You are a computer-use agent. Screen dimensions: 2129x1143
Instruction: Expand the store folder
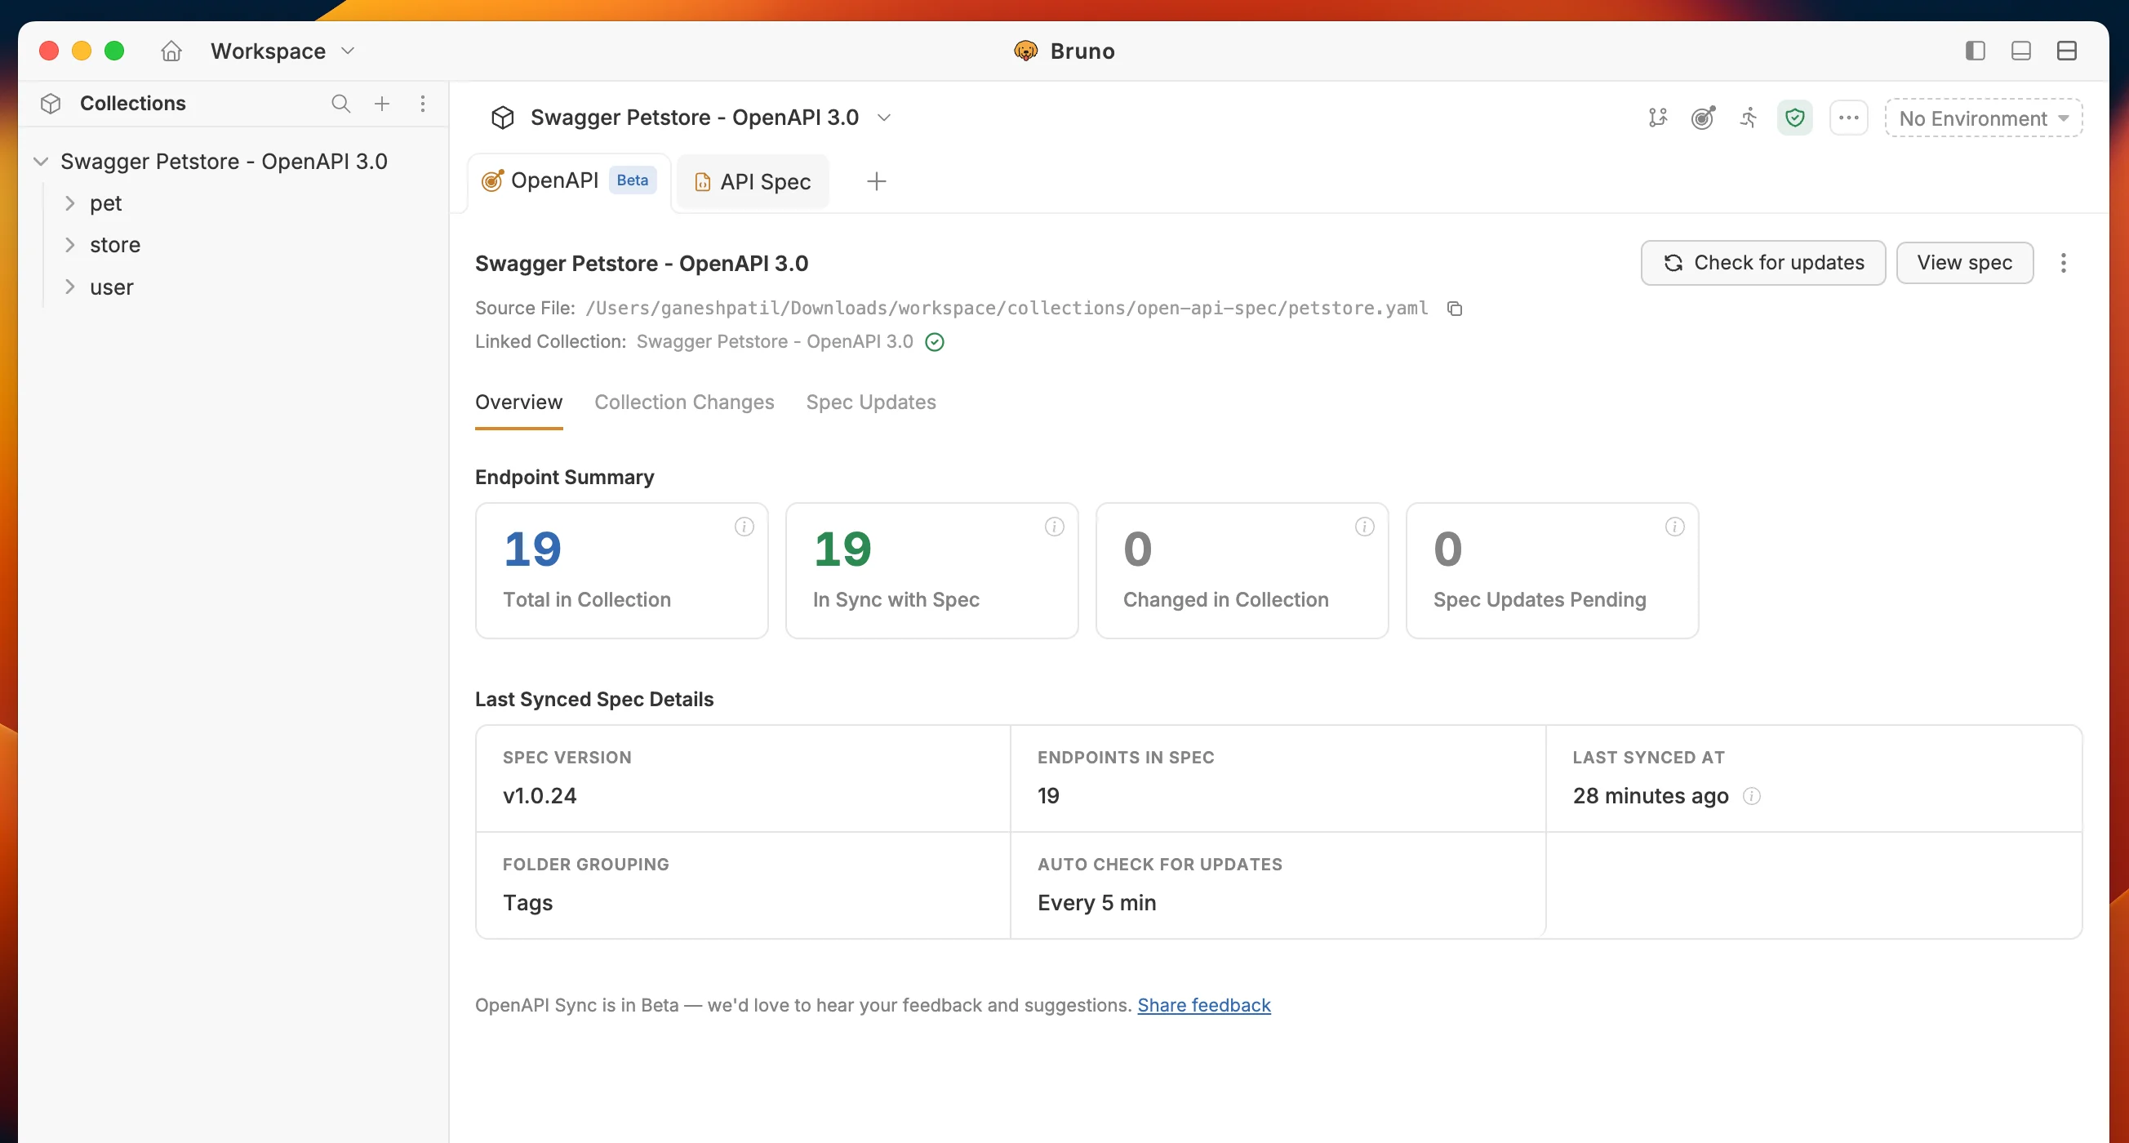click(x=70, y=245)
